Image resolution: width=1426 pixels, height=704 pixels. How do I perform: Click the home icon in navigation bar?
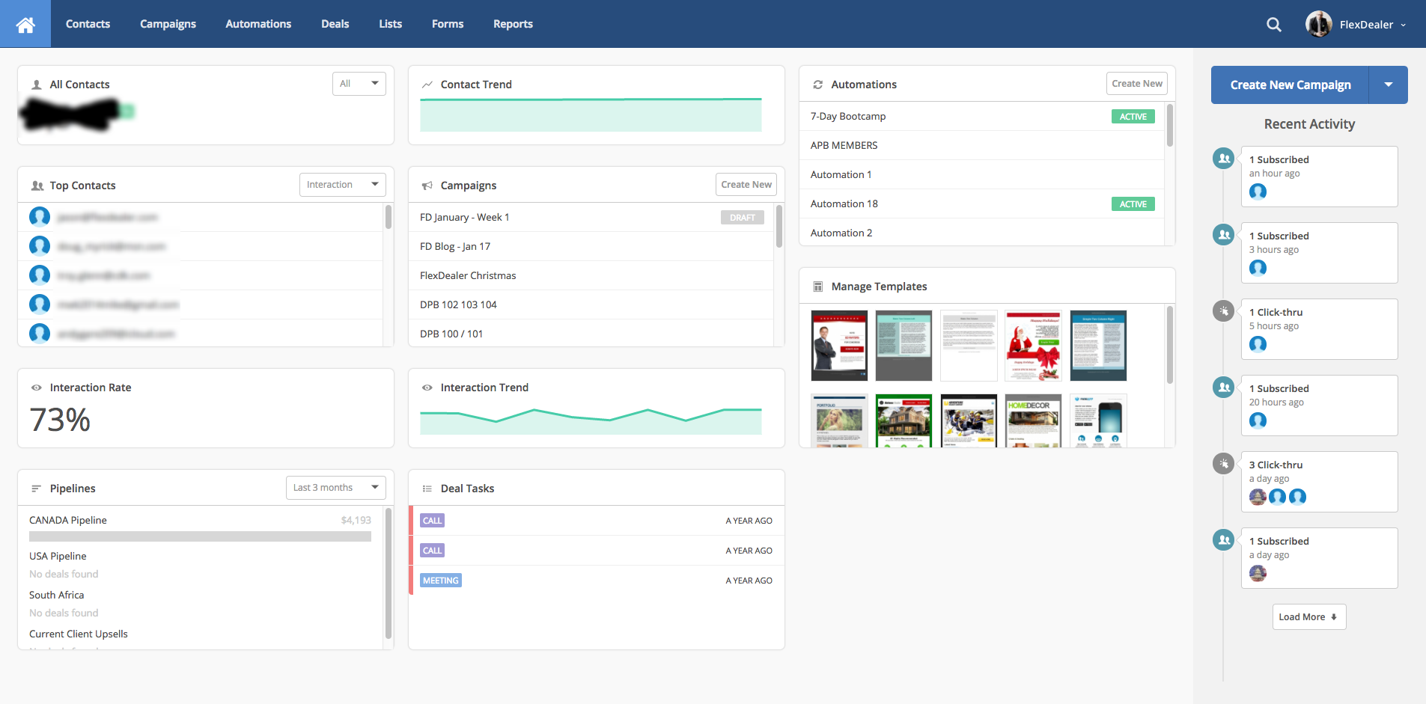(25, 25)
